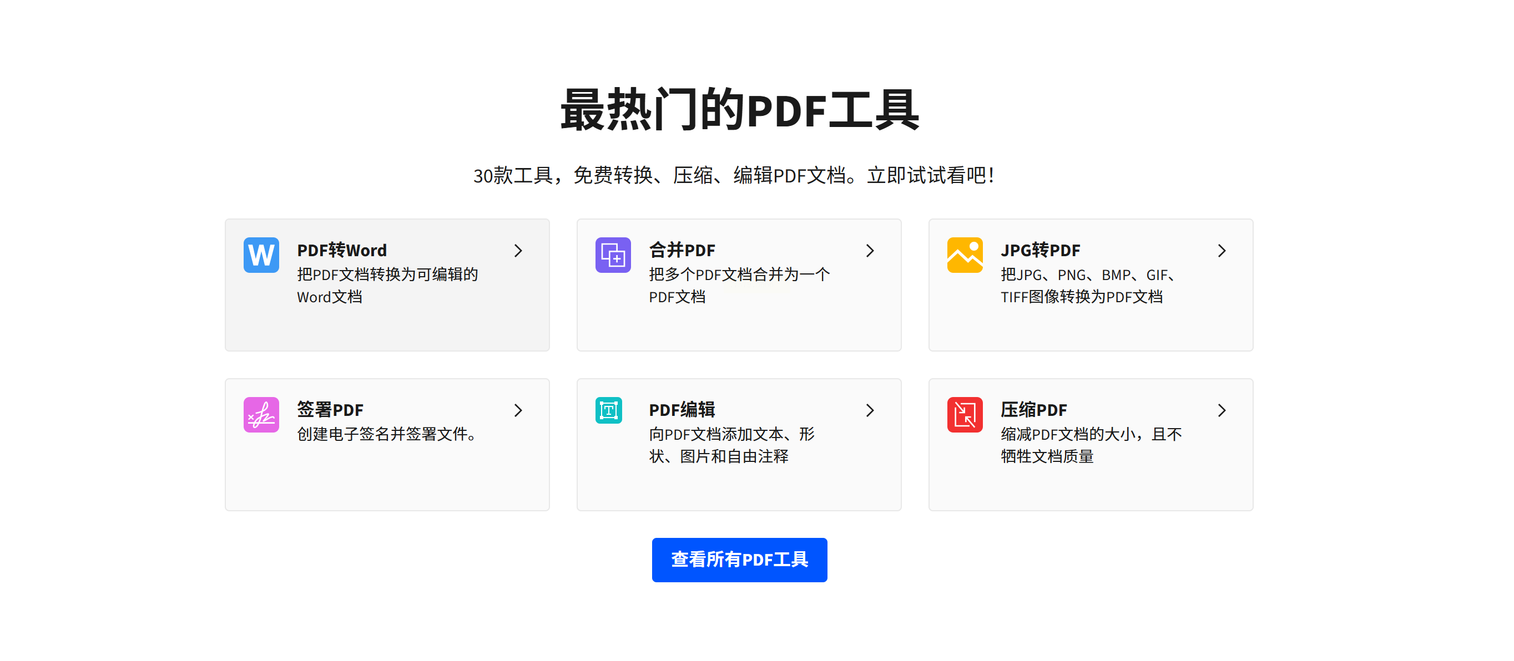The width and height of the screenshot is (1514, 661).
Task: Click description 缩减PDF文档的大小，且不牺牲文档质量
Action: click(x=1092, y=445)
